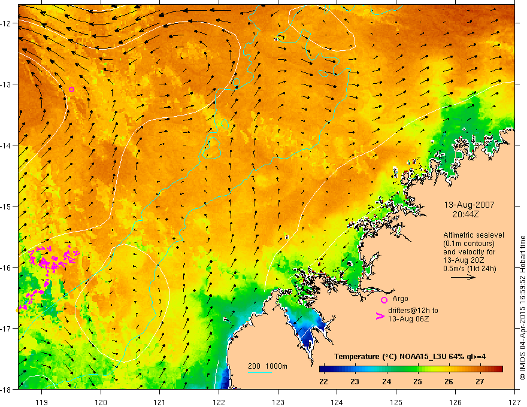The height and width of the screenshot is (407, 527).
Task: Click the latitude axis label -16
Action: click(x=7, y=268)
